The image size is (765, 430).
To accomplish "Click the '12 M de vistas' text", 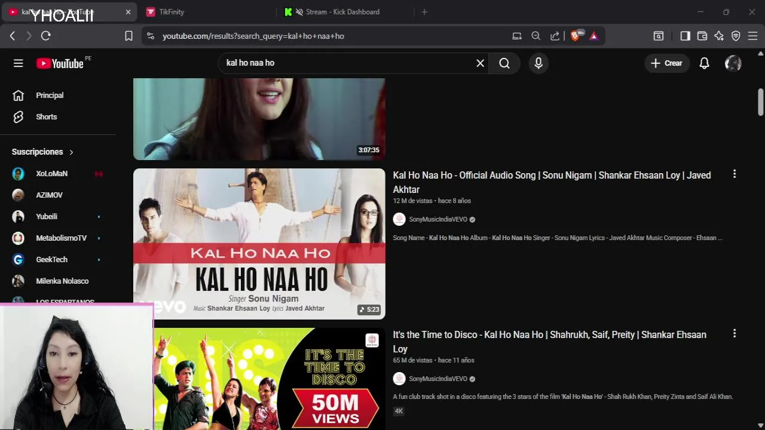I will (412, 201).
